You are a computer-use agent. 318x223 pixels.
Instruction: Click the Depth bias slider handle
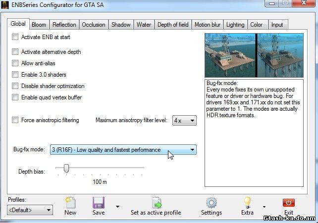pyautogui.click(x=66, y=169)
